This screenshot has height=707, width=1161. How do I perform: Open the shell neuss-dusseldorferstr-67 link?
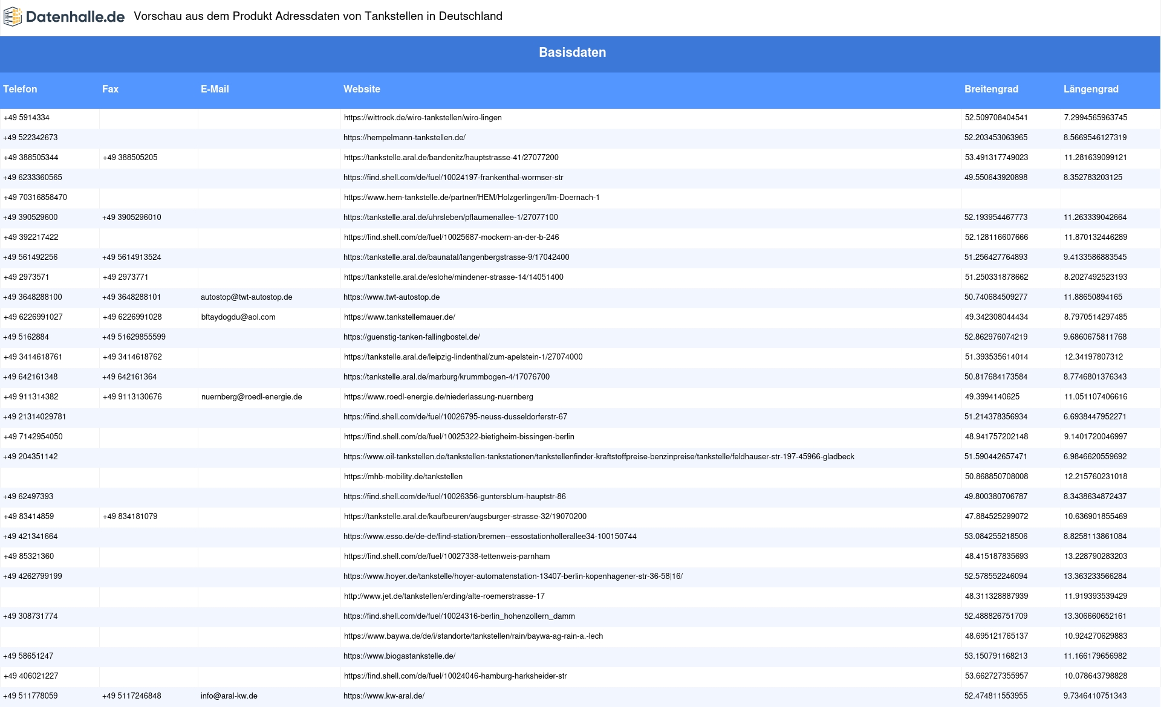(455, 417)
